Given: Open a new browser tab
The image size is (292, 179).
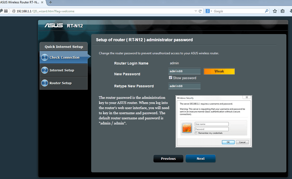Looking at the screenshot, I should coord(51,2).
